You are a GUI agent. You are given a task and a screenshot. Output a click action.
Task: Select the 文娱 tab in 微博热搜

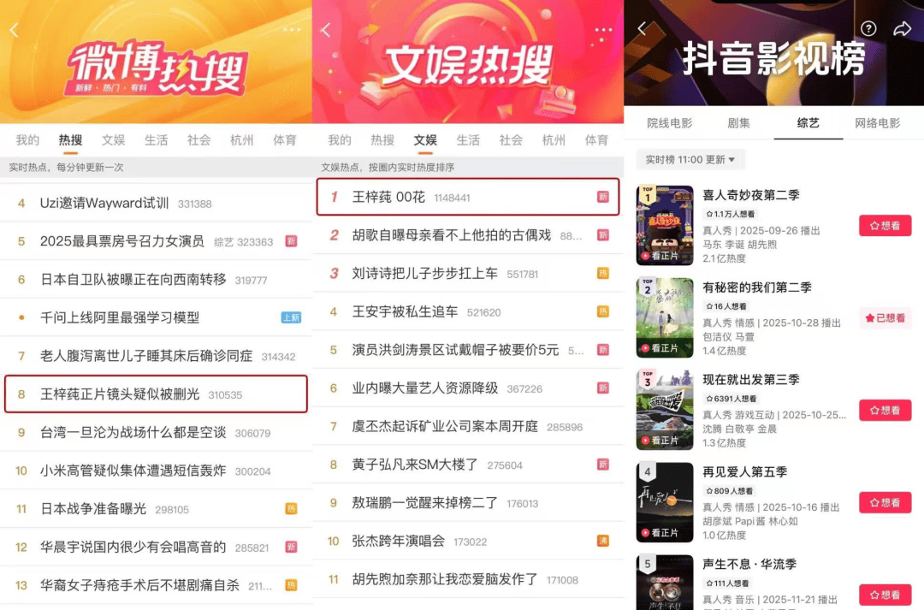(x=113, y=140)
